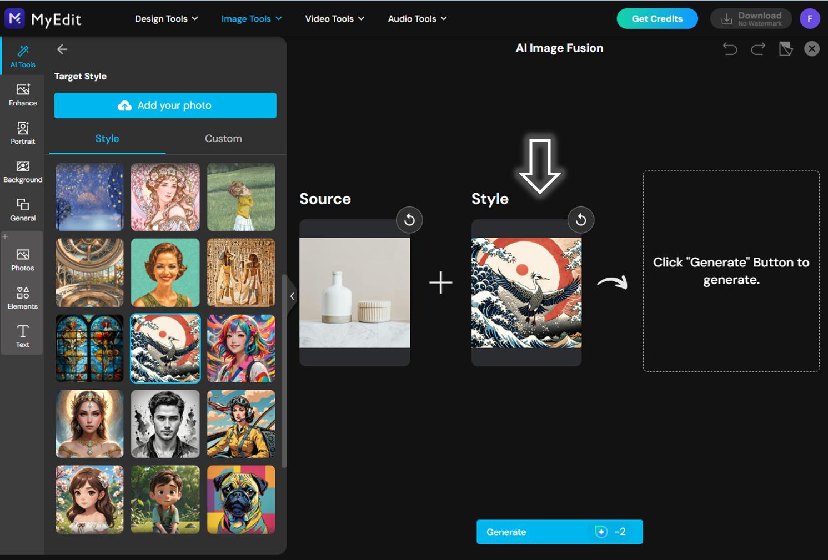Open the Elements panel
This screenshot has height=560, width=828.
(23, 297)
